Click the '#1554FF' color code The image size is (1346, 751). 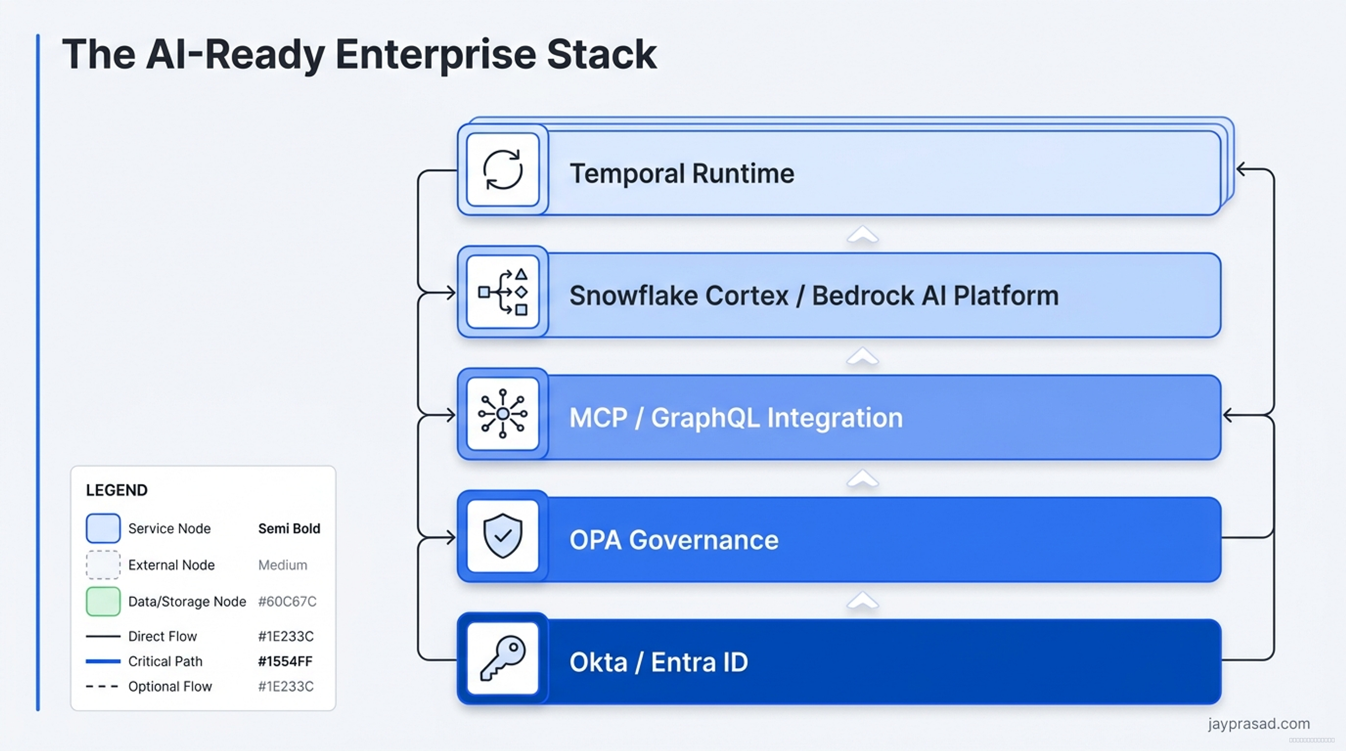coord(285,661)
